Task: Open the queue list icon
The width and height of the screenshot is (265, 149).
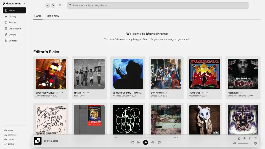Action: pos(256,138)
